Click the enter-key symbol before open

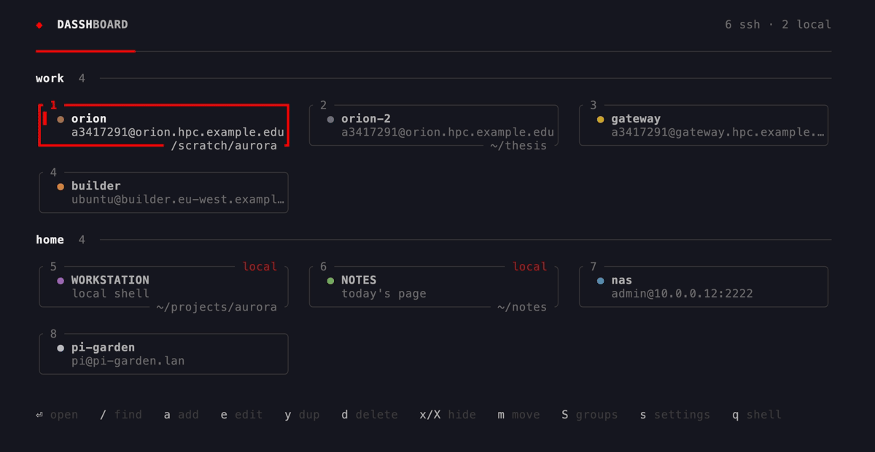click(x=39, y=415)
